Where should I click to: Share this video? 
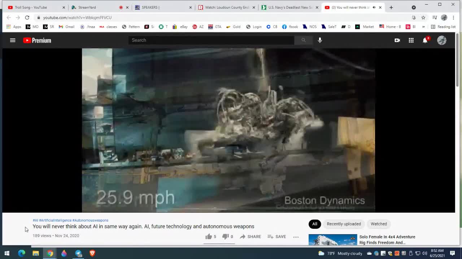point(250,237)
